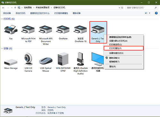
Task: Select Microsoft XPS Document Writer printer
Action: coord(46,30)
